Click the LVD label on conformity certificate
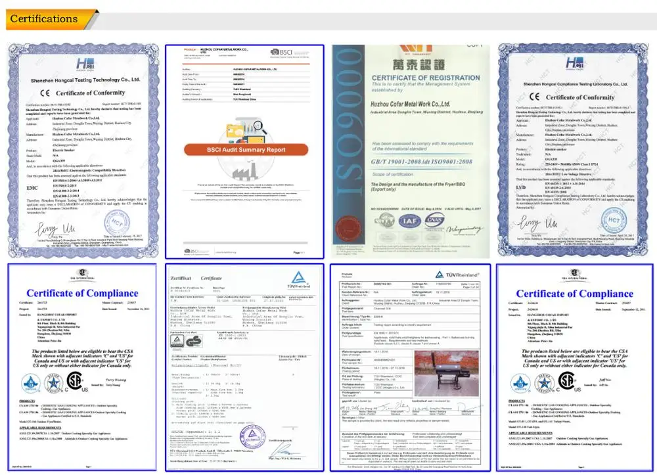 (x=521, y=187)
